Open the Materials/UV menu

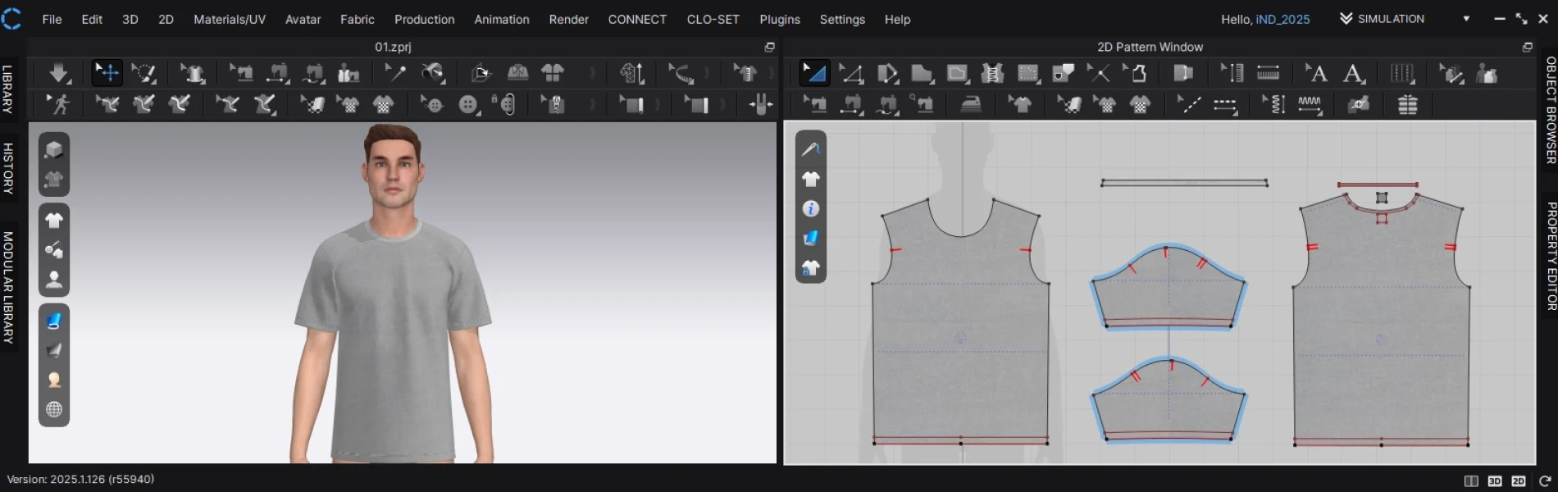click(229, 19)
